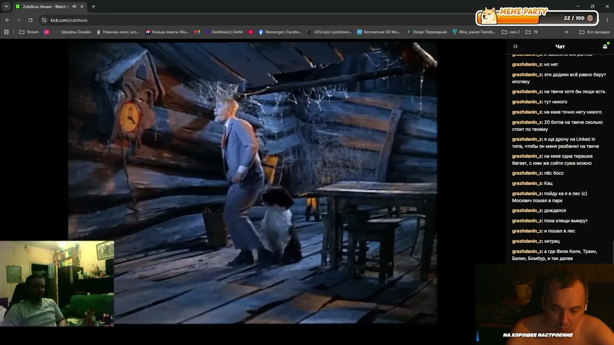
Task: Mute the ZubrBoss Stream tab audio
Action: pos(74,7)
